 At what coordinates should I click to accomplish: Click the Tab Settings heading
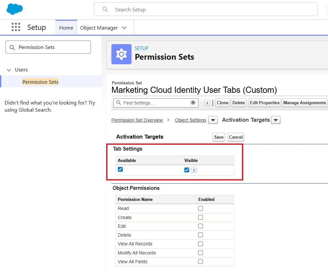(x=128, y=149)
